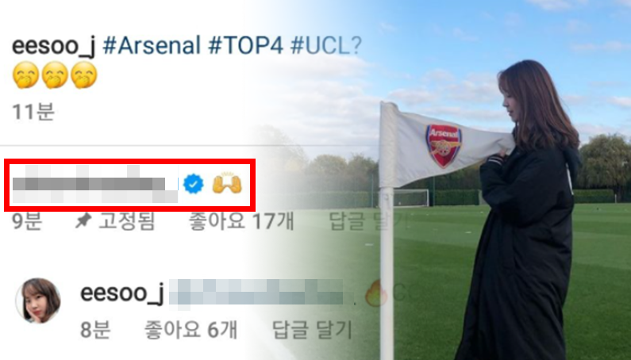View the 좋아요 6개 likes list
The image size is (631, 360).
click(x=190, y=329)
